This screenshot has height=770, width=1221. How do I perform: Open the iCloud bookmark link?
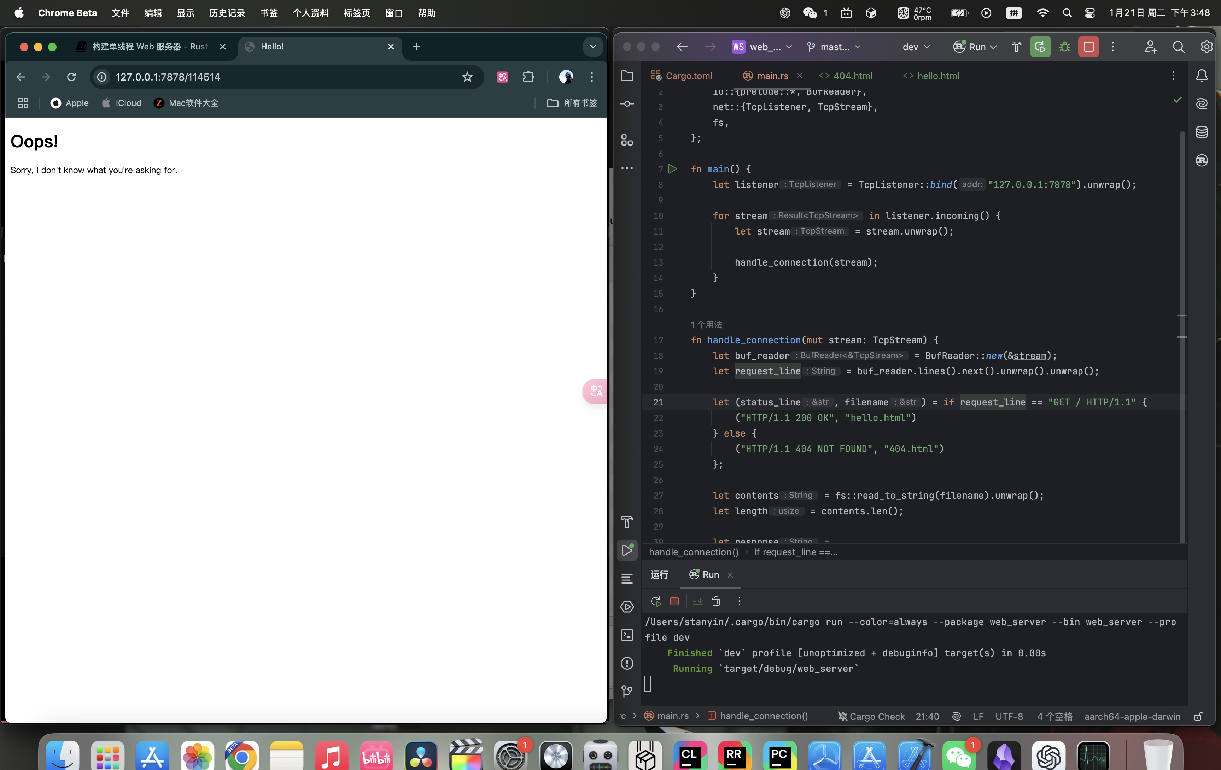122,103
